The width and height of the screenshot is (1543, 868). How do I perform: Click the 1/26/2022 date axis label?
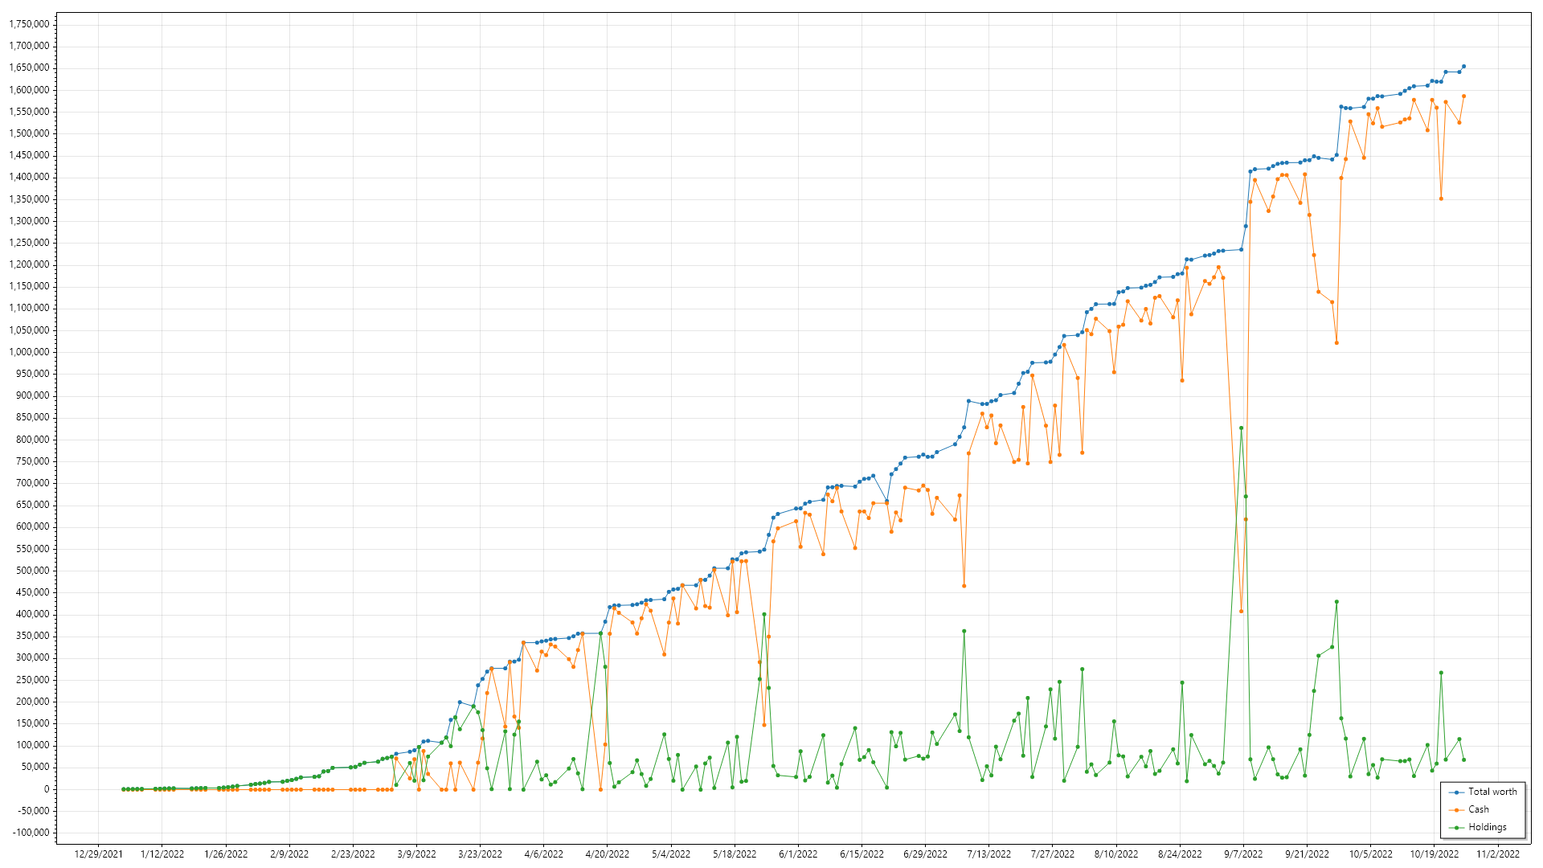tap(226, 854)
